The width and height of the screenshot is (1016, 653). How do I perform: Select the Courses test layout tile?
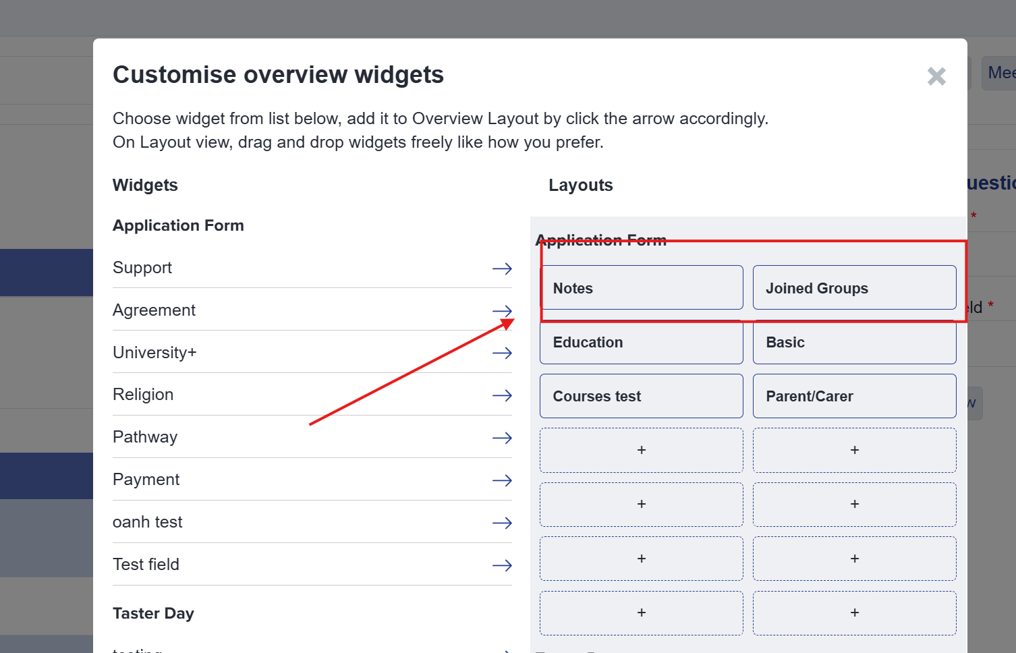tap(641, 396)
